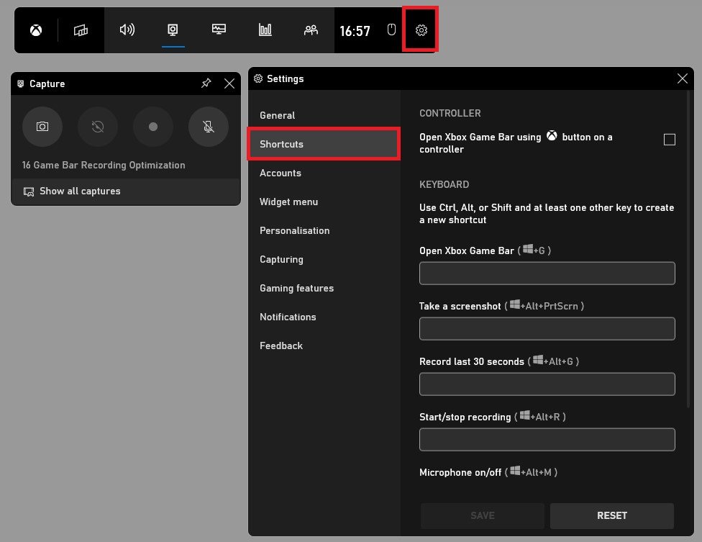Enable Xbox controller button checkbox

point(669,140)
